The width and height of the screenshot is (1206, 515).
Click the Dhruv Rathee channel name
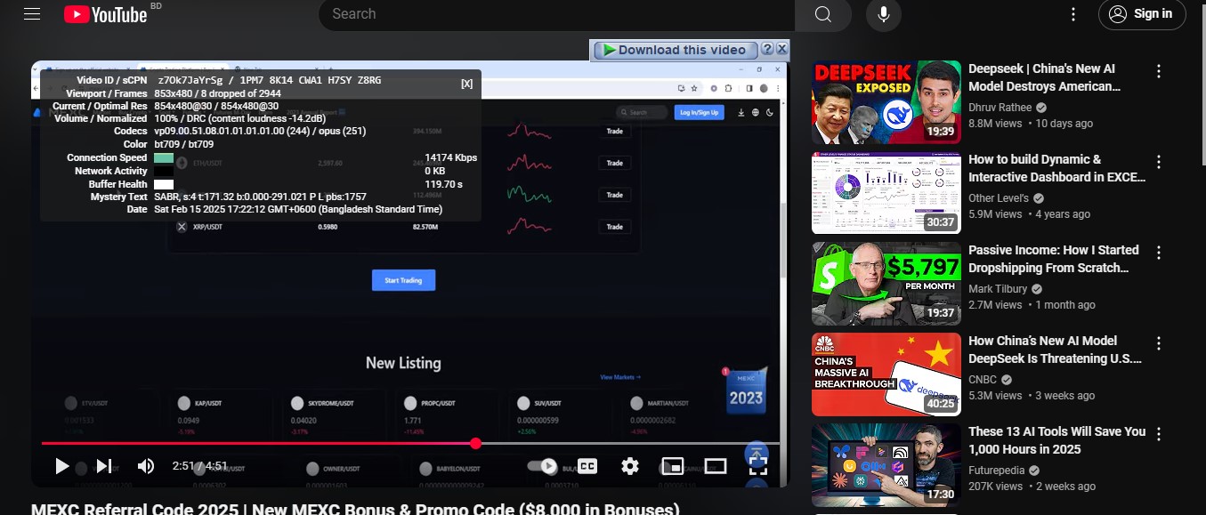click(x=1000, y=108)
